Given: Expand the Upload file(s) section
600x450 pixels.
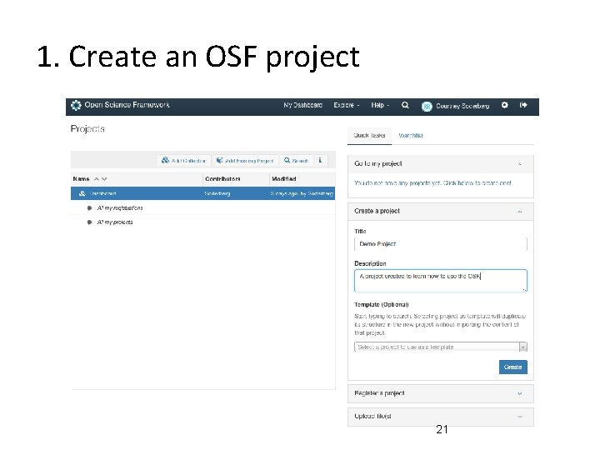Looking at the screenshot, I should (519, 416).
